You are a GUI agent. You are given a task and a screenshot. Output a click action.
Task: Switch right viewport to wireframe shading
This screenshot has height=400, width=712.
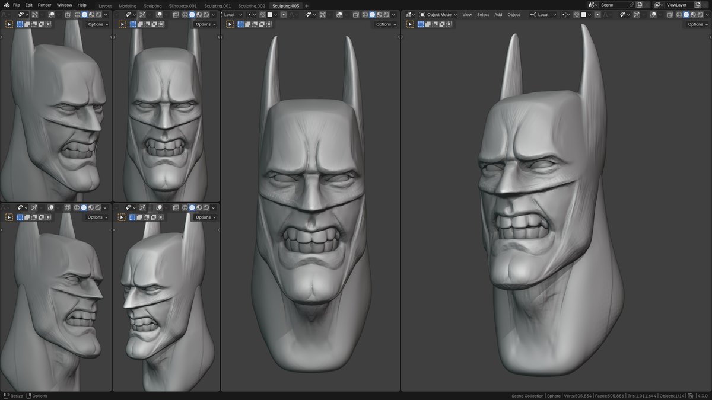pos(679,15)
